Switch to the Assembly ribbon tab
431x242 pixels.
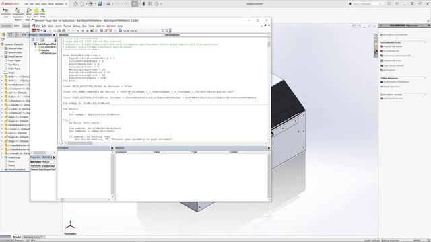[x=6, y=26]
